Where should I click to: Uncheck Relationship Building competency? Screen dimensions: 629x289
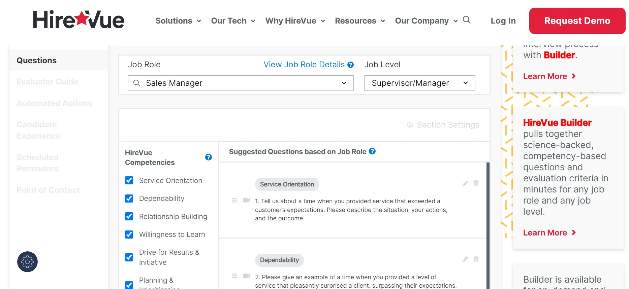(129, 216)
